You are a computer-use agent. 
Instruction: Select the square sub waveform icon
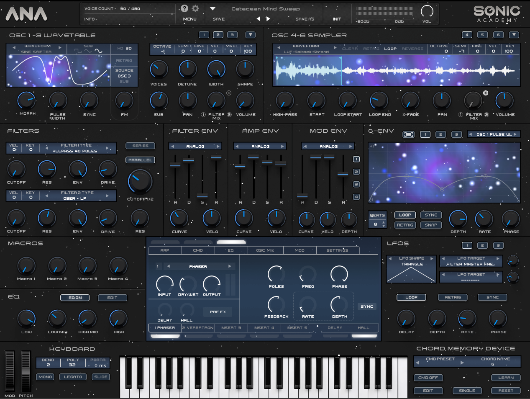coord(78,51)
